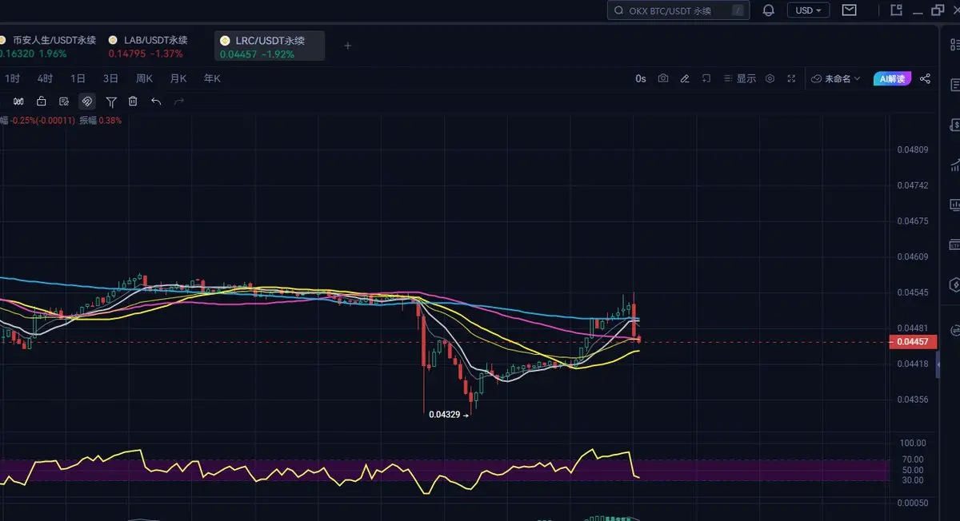
Task: Share the chart via share icon
Action: tap(926, 78)
